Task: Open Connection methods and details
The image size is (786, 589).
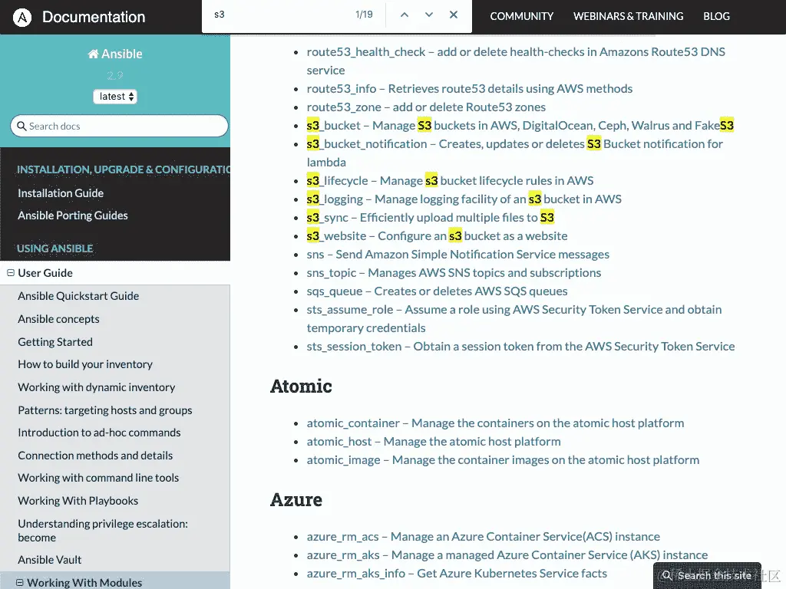Action: (x=95, y=456)
